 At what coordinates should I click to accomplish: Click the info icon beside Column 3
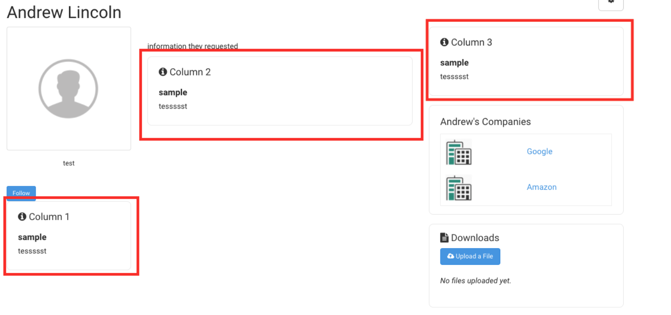(x=444, y=42)
